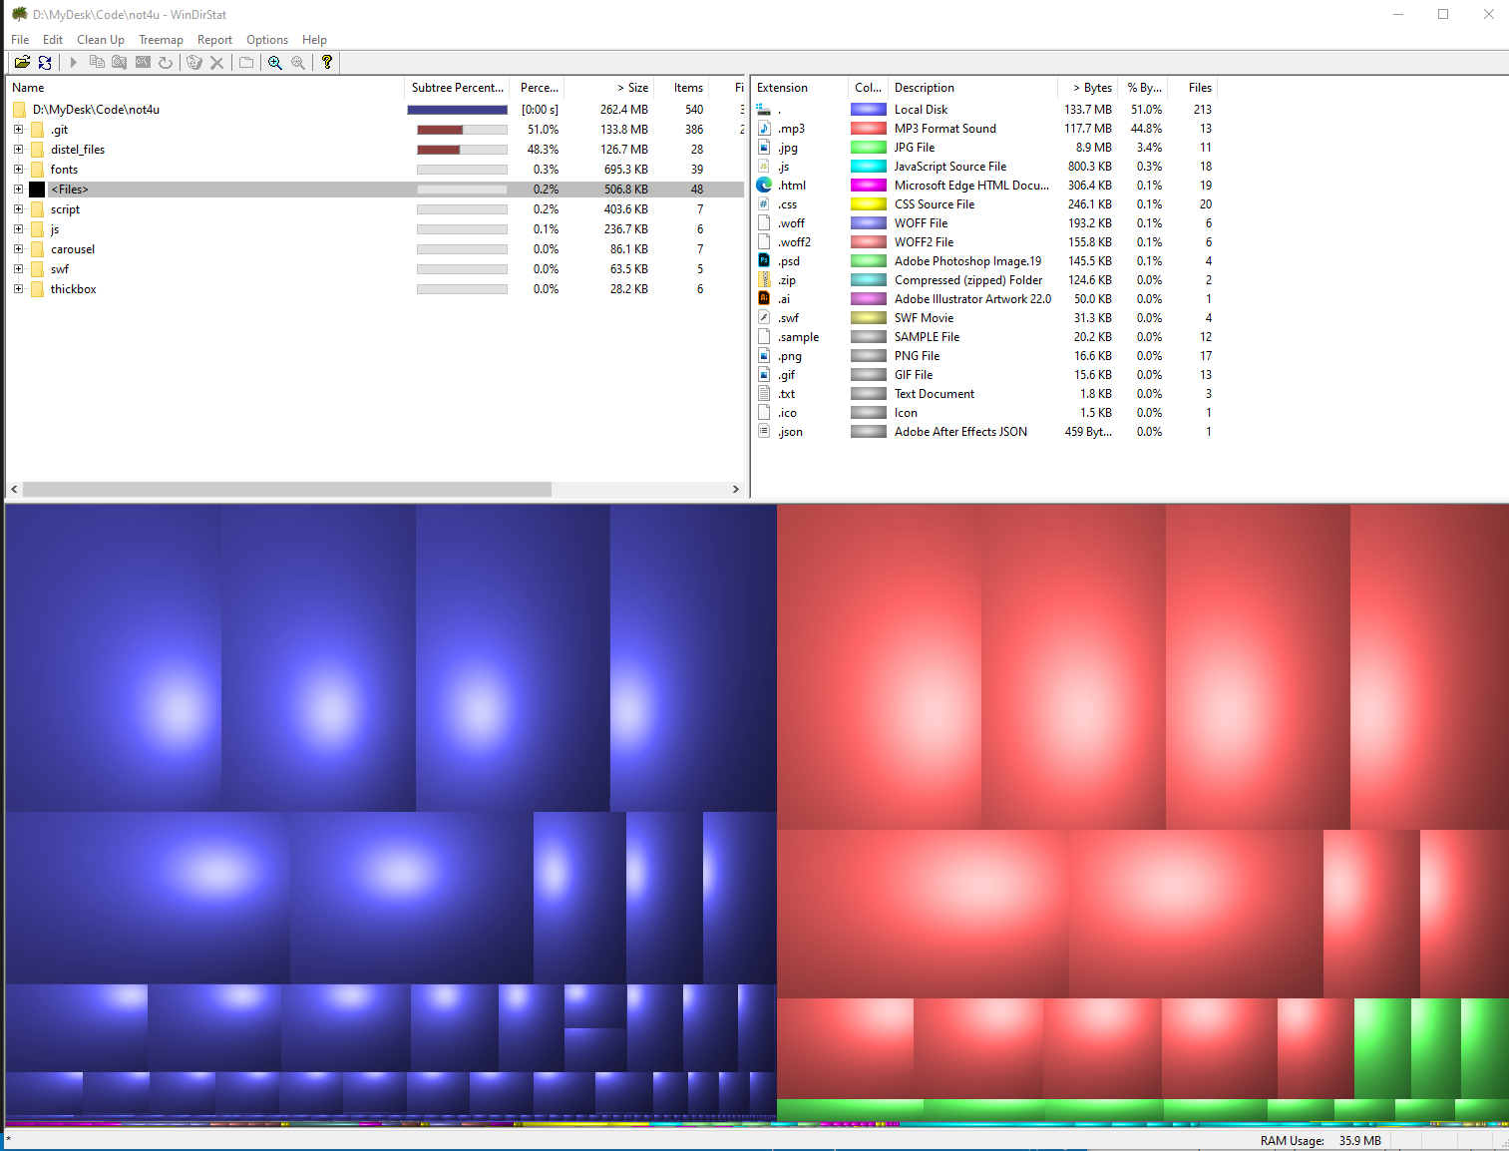Click the Zoom In magnifier icon

point(275,62)
